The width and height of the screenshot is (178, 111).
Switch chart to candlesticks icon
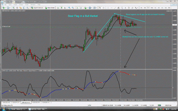pyautogui.click(x=62, y=8)
